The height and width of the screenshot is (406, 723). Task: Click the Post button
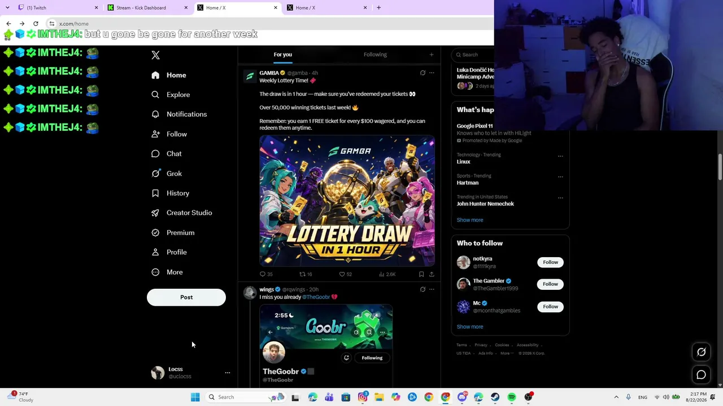[186, 297]
